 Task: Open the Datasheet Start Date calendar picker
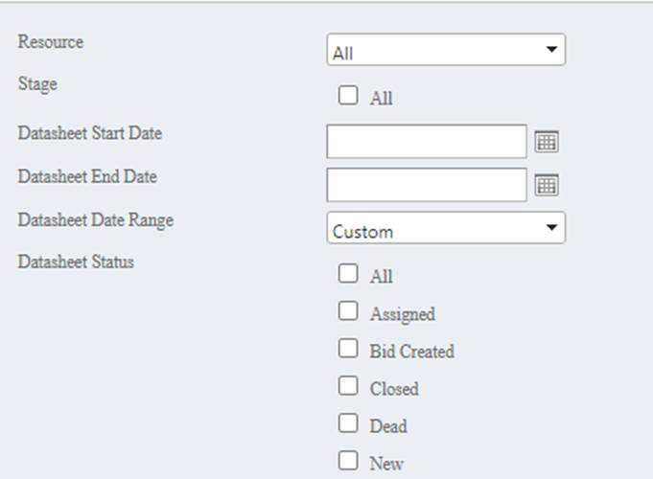(x=547, y=142)
